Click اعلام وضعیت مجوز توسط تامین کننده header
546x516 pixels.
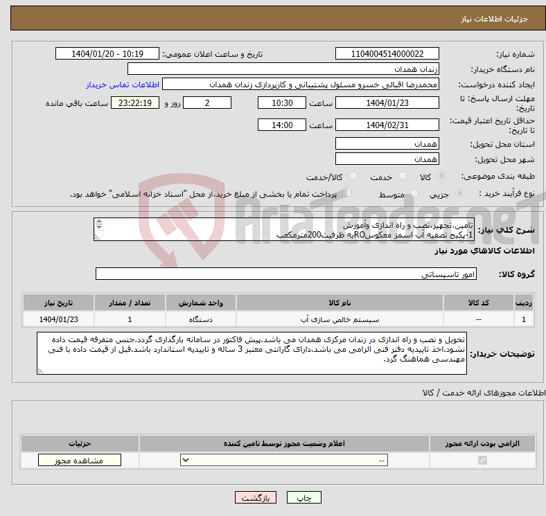click(x=284, y=443)
